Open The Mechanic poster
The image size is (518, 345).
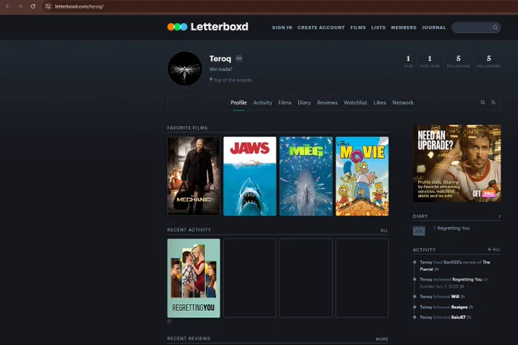193,176
